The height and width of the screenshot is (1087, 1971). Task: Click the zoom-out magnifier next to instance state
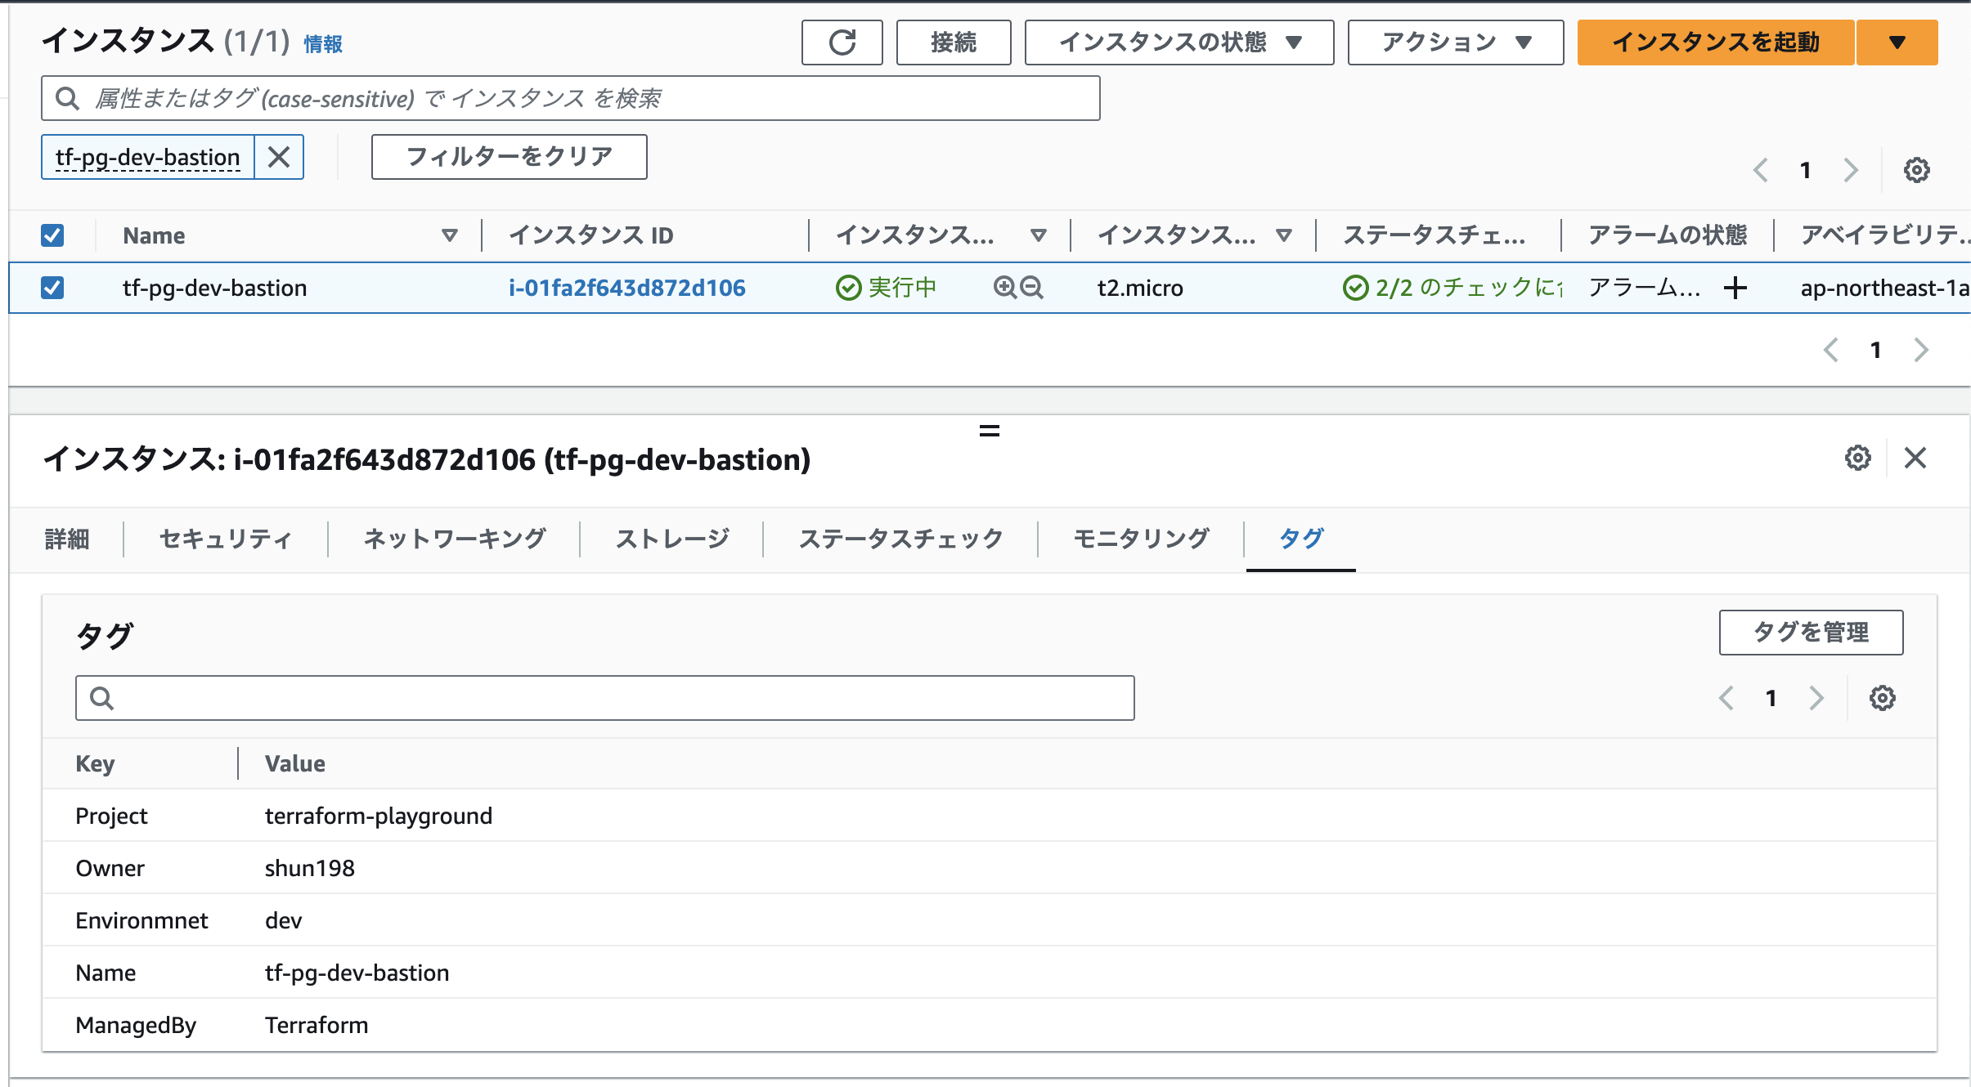click(x=1031, y=288)
